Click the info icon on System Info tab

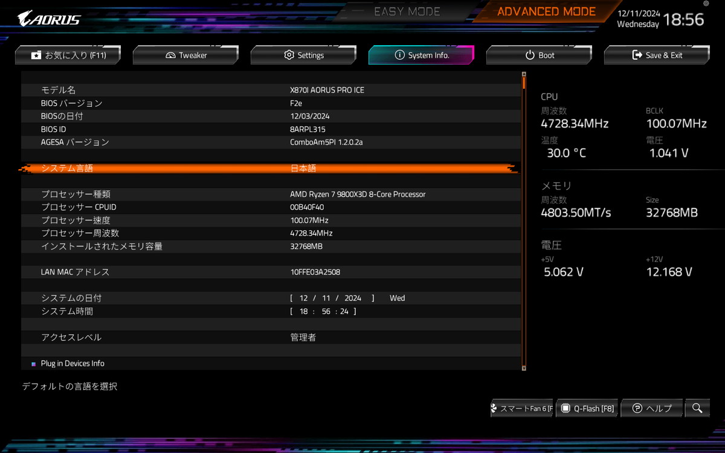pyautogui.click(x=399, y=55)
